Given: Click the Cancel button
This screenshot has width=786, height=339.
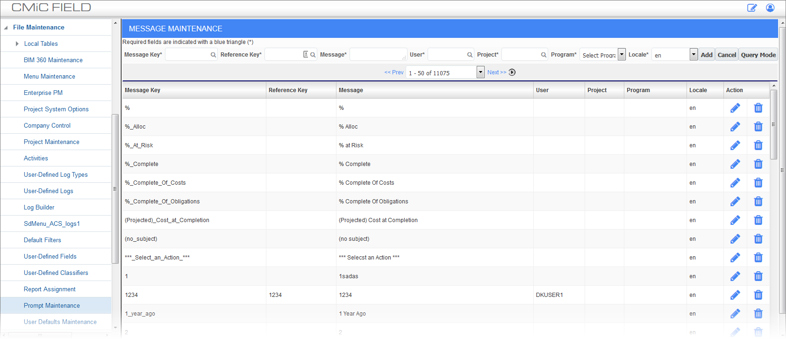Looking at the screenshot, I should [727, 55].
